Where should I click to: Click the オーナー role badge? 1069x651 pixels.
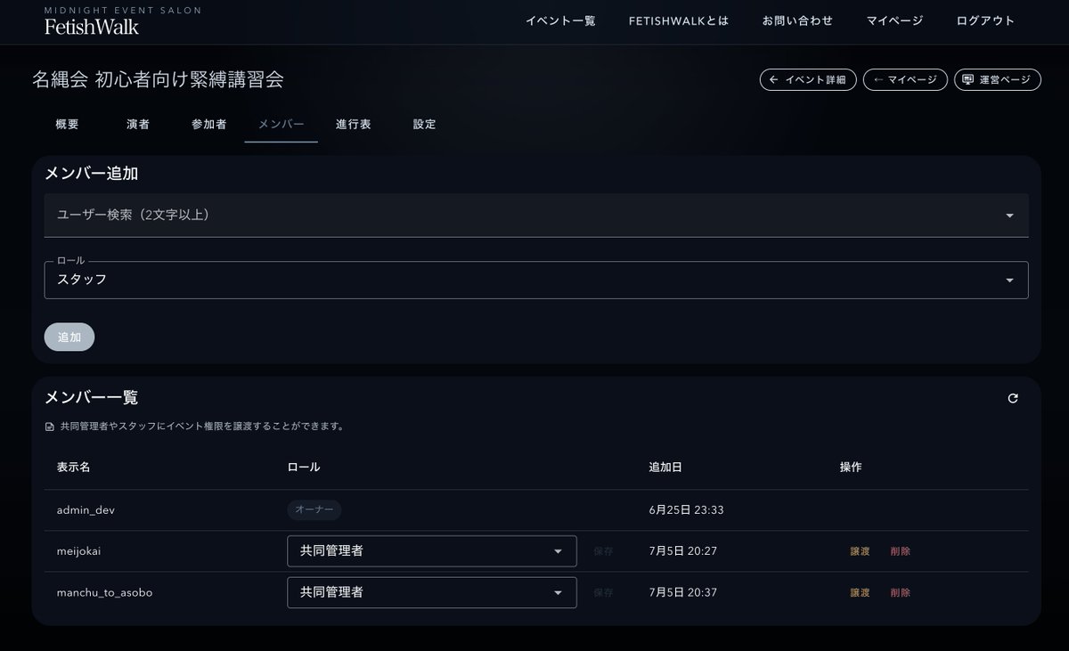tap(314, 509)
